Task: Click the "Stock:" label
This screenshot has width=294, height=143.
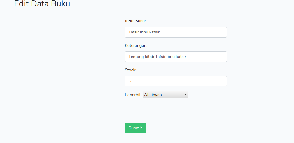Action: pos(130,70)
